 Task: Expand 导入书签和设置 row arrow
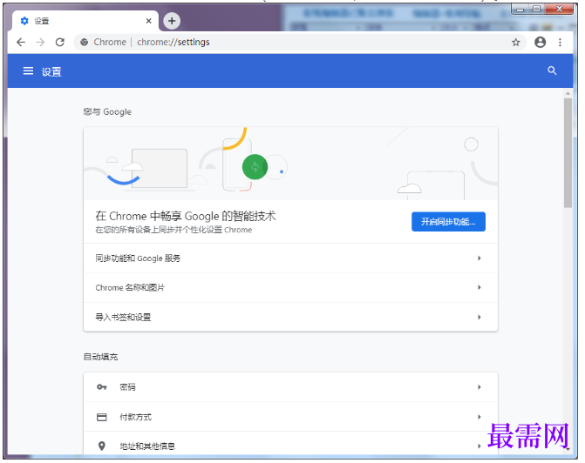[480, 318]
